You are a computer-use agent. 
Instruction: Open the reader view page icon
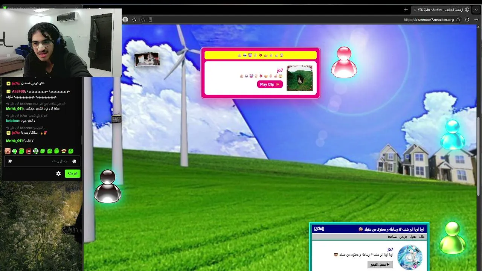(x=150, y=20)
